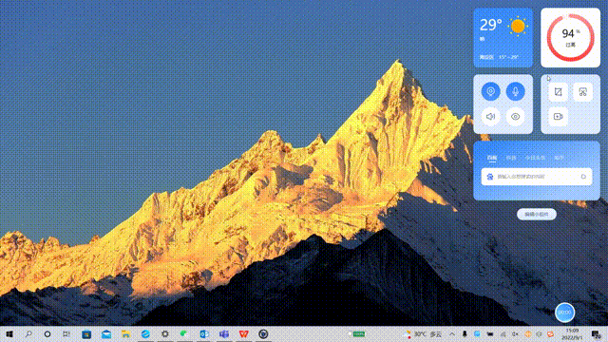Click the search text field in blue widget

(x=537, y=177)
